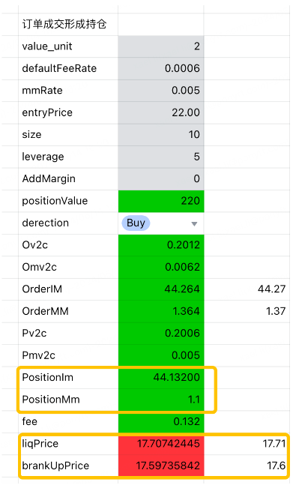Select the rounded liqPrice 17.71

click(x=247, y=444)
